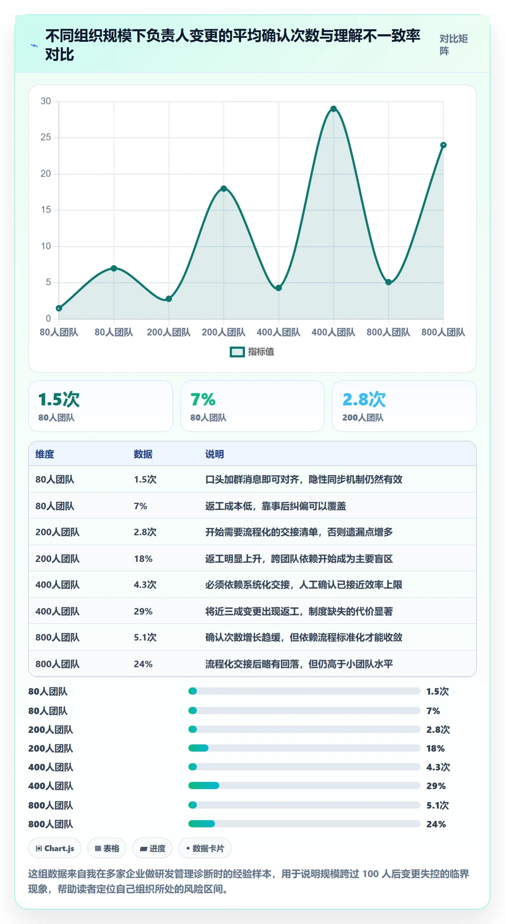The width and height of the screenshot is (505, 924).
Task: Click the 7% value in the progress list
Action: click(x=433, y=711)
